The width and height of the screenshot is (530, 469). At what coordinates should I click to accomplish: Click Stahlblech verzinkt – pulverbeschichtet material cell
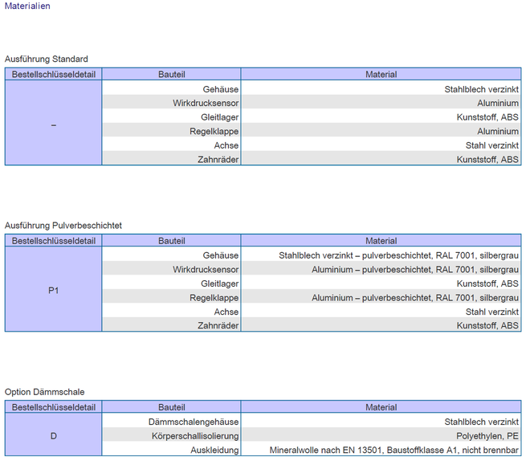398,255
